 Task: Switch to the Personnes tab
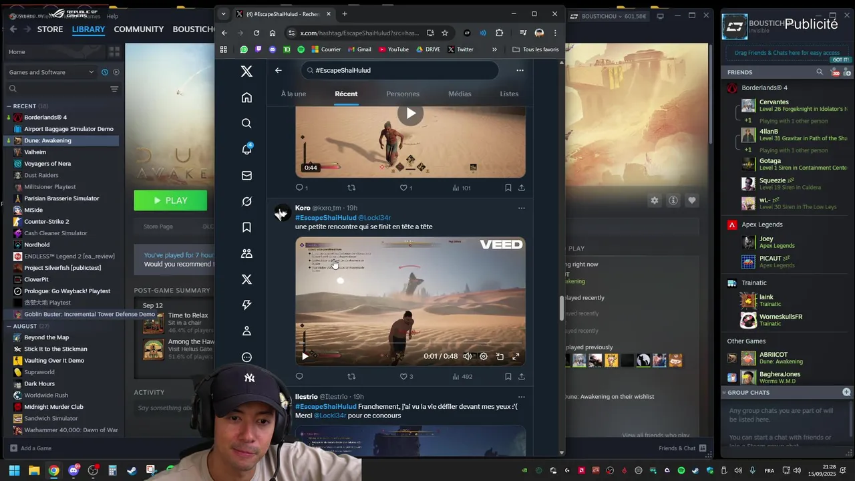(x=403, y=94)
